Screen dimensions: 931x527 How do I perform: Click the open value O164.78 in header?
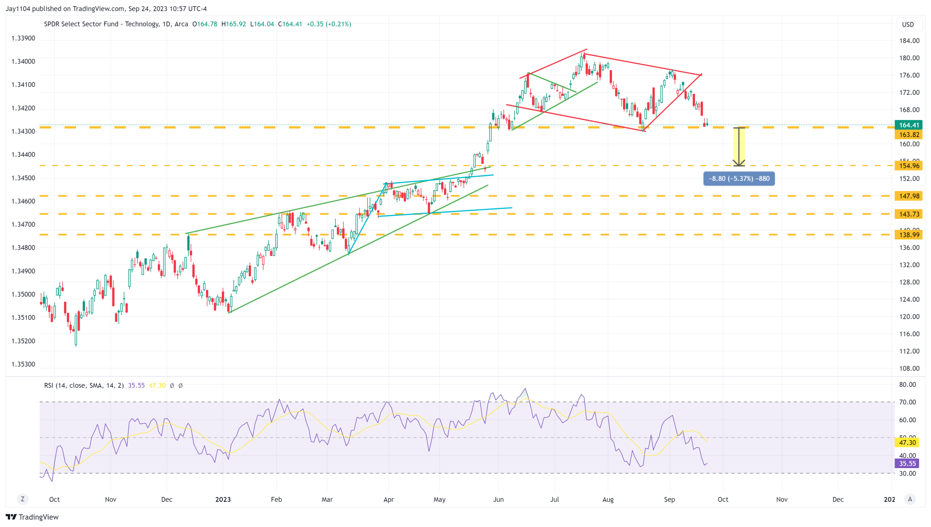click(x=205, y=24)
